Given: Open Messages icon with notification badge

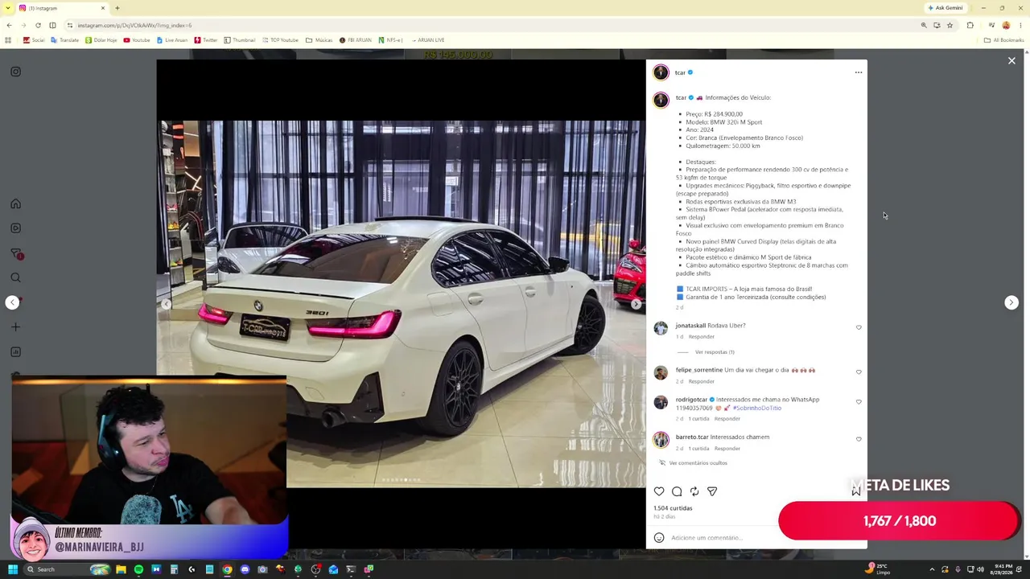Looking at the screenshot, I should coord(15,253).
